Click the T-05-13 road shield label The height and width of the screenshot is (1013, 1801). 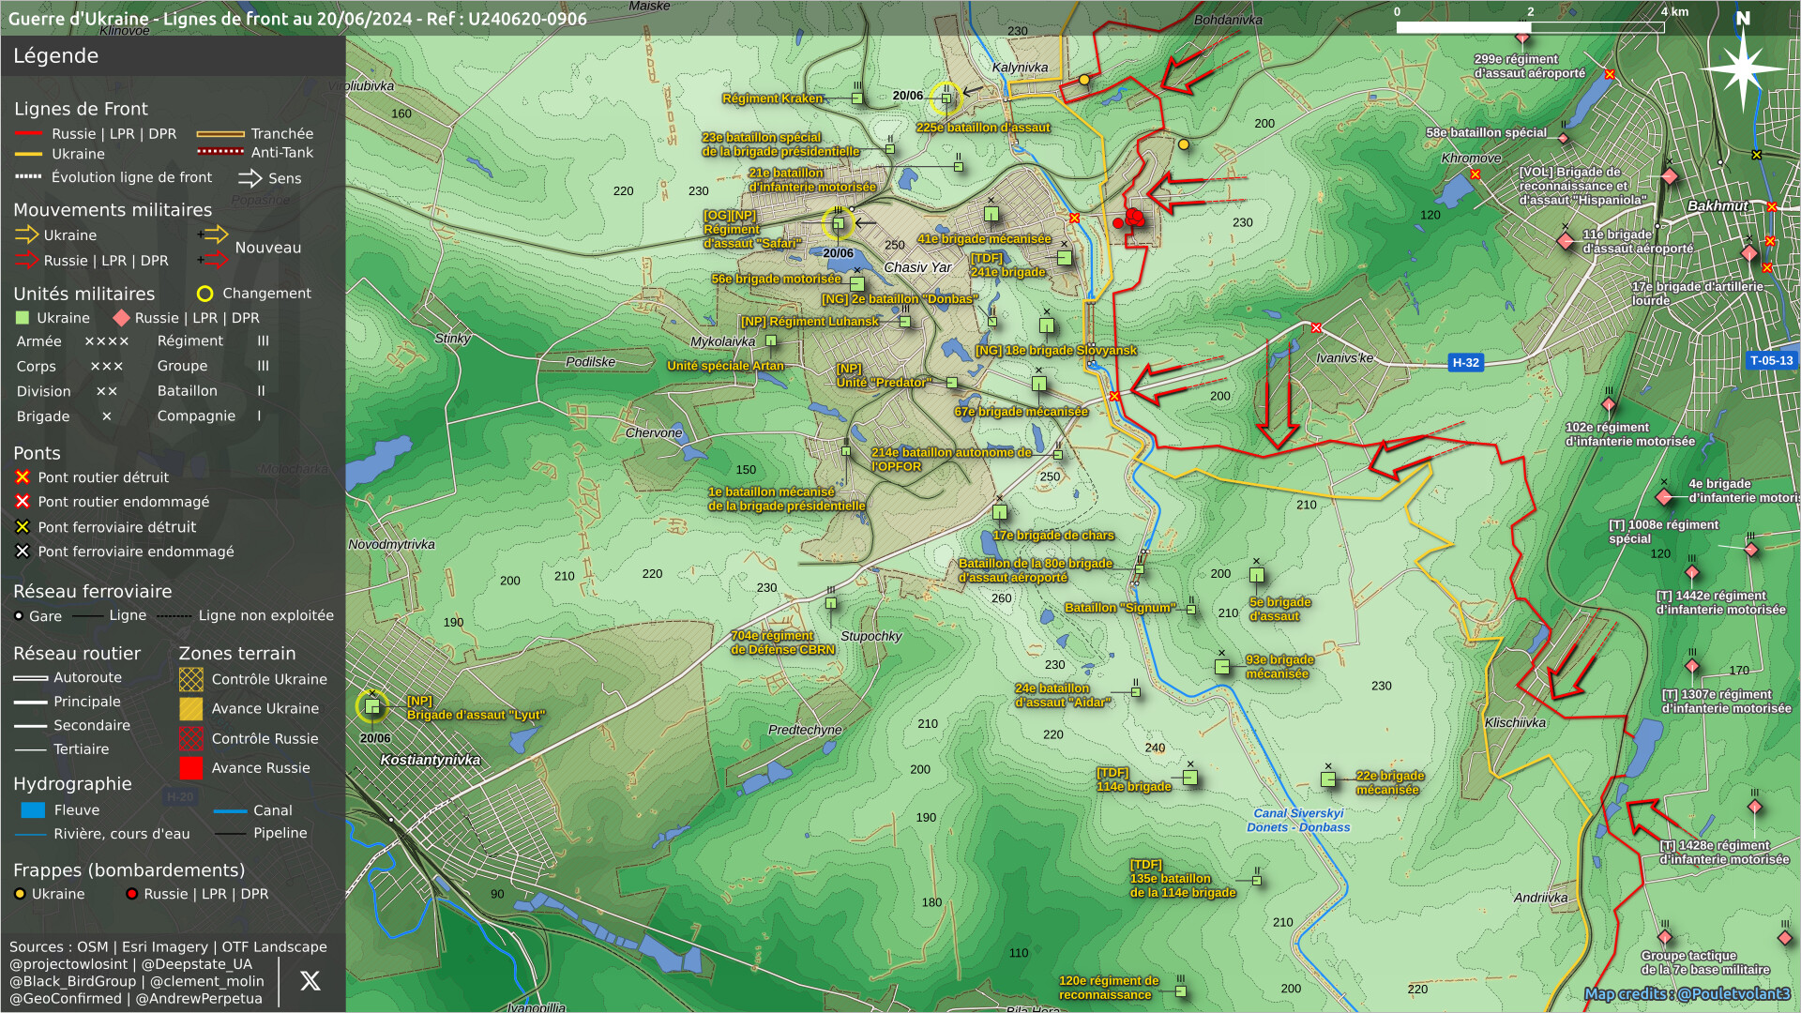[x=1771, y=360]
